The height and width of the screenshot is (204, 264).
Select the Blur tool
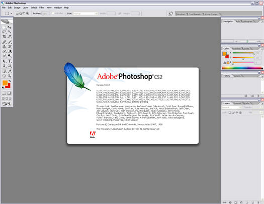click(4, 56)
